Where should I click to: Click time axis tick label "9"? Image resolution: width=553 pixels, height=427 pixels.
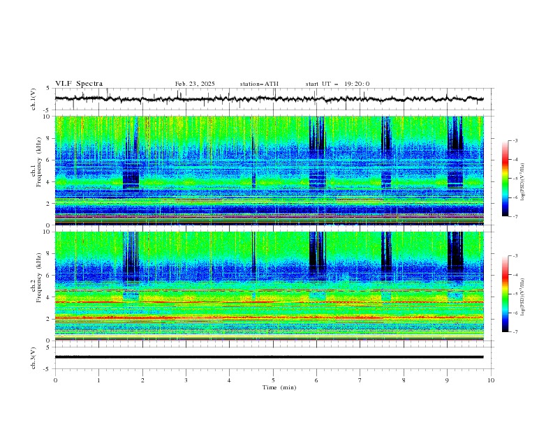[x=447, y=380]
